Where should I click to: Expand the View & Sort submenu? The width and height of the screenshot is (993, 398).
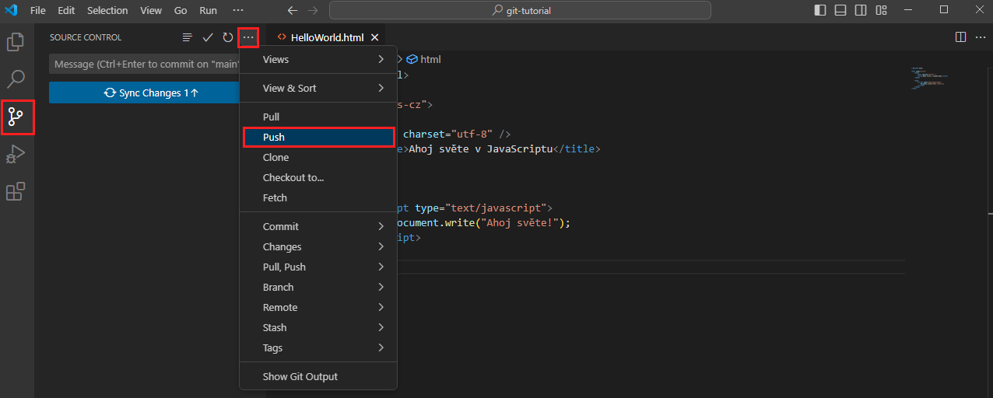pos(318,88)
